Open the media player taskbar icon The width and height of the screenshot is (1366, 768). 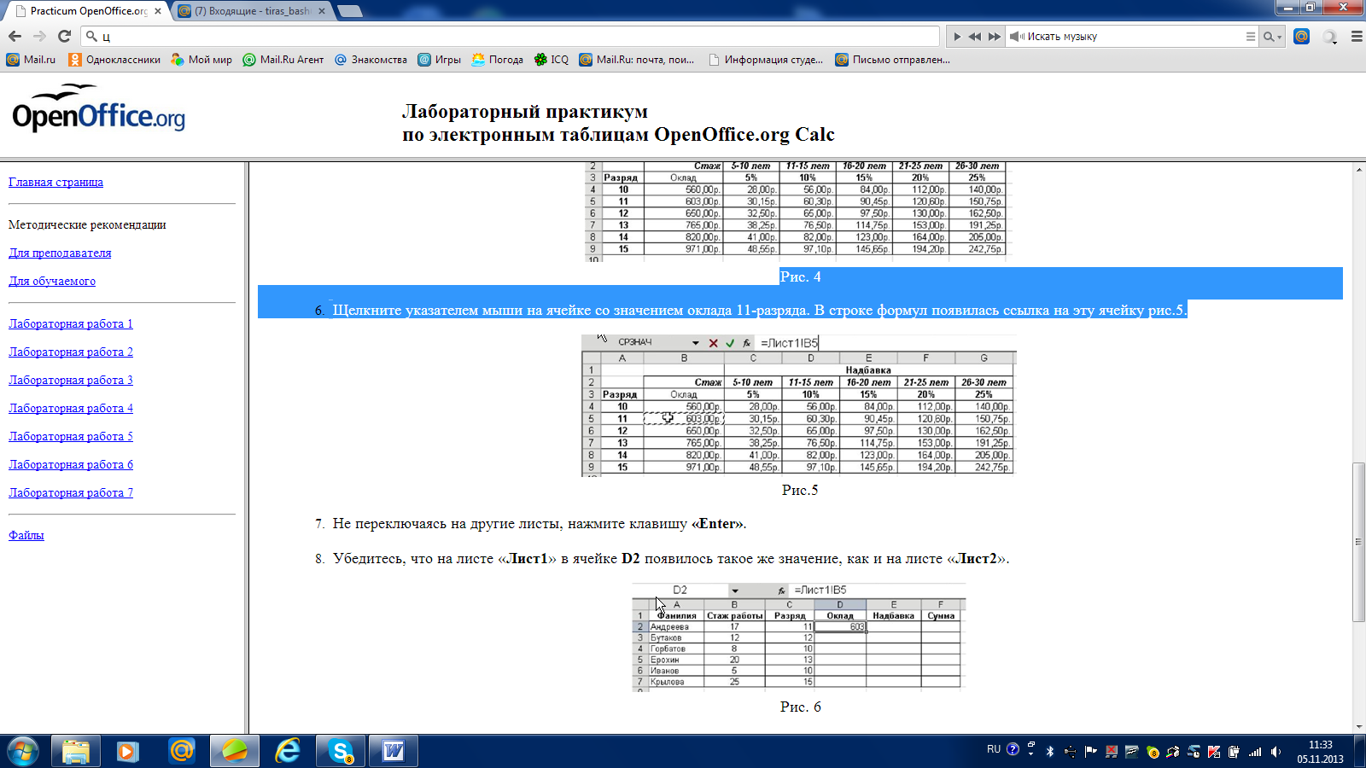click(128, 751)
